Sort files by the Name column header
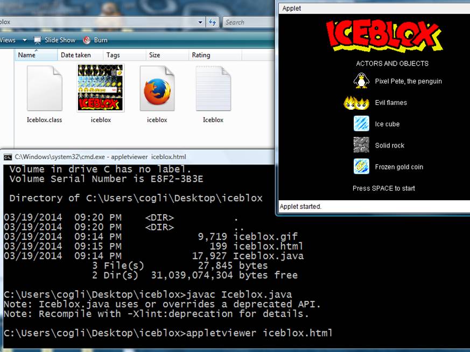Screen dimensions: 470x352 pyautogui.click(x=36, y=55)
